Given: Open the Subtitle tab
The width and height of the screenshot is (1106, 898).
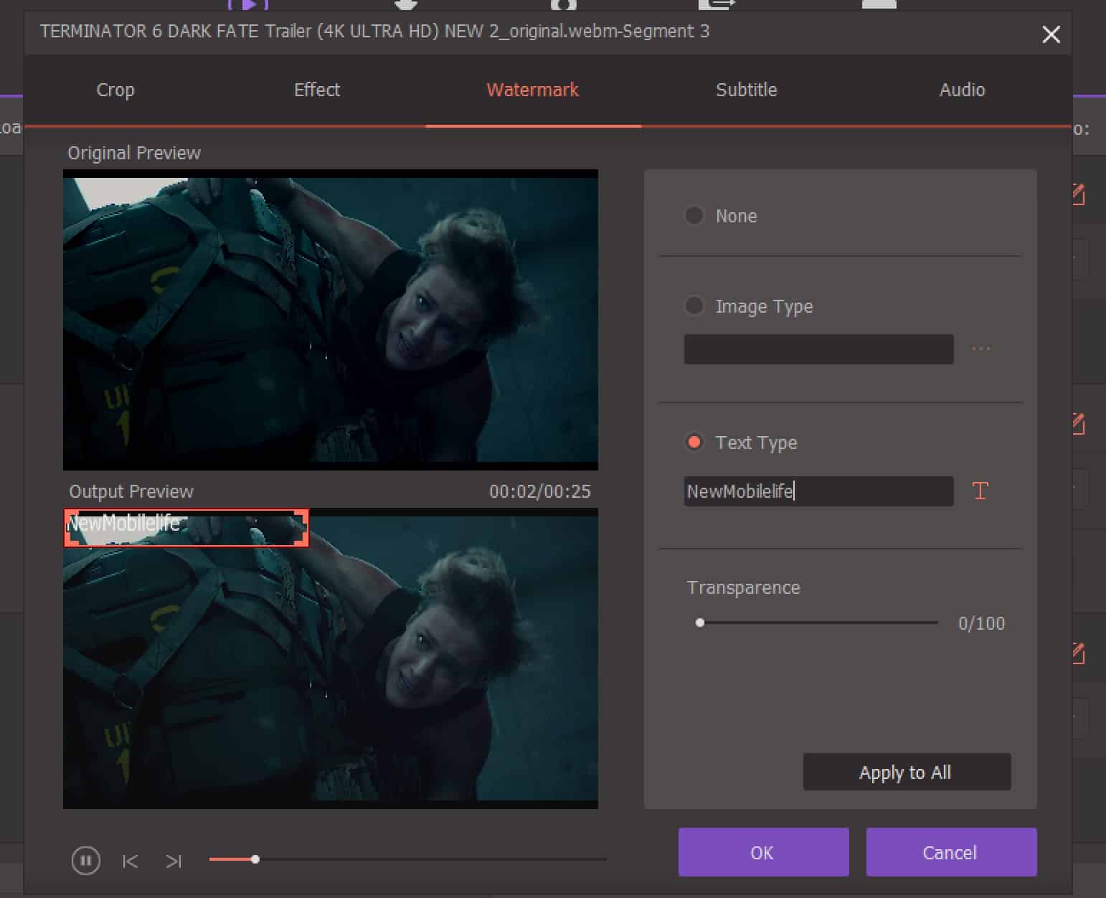Looking at the screenshot, I should point(747,90).
